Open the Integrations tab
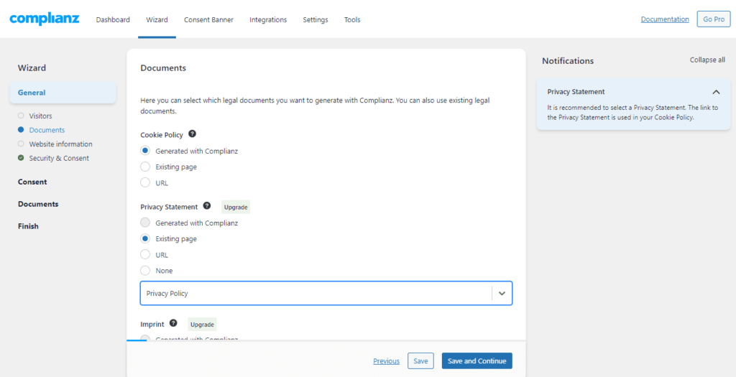 268,19
